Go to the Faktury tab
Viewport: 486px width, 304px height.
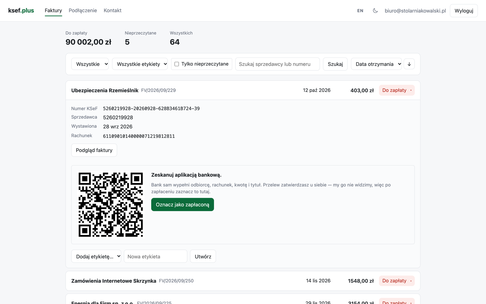point(53,11)
